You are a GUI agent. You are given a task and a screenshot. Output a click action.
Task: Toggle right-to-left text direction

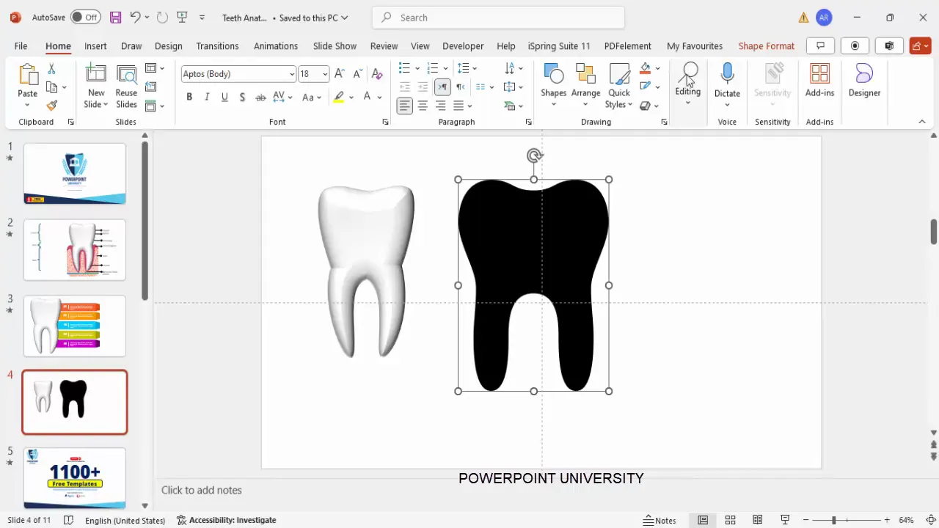pos(461,87)
